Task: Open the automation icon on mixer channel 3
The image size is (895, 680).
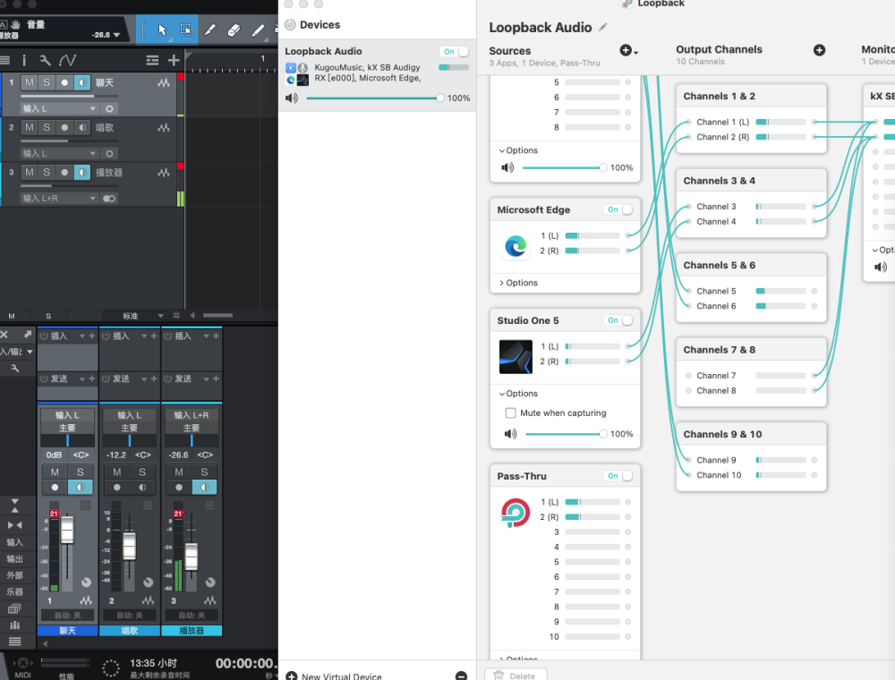Action: pyautogui.click(x=210, y=600)
